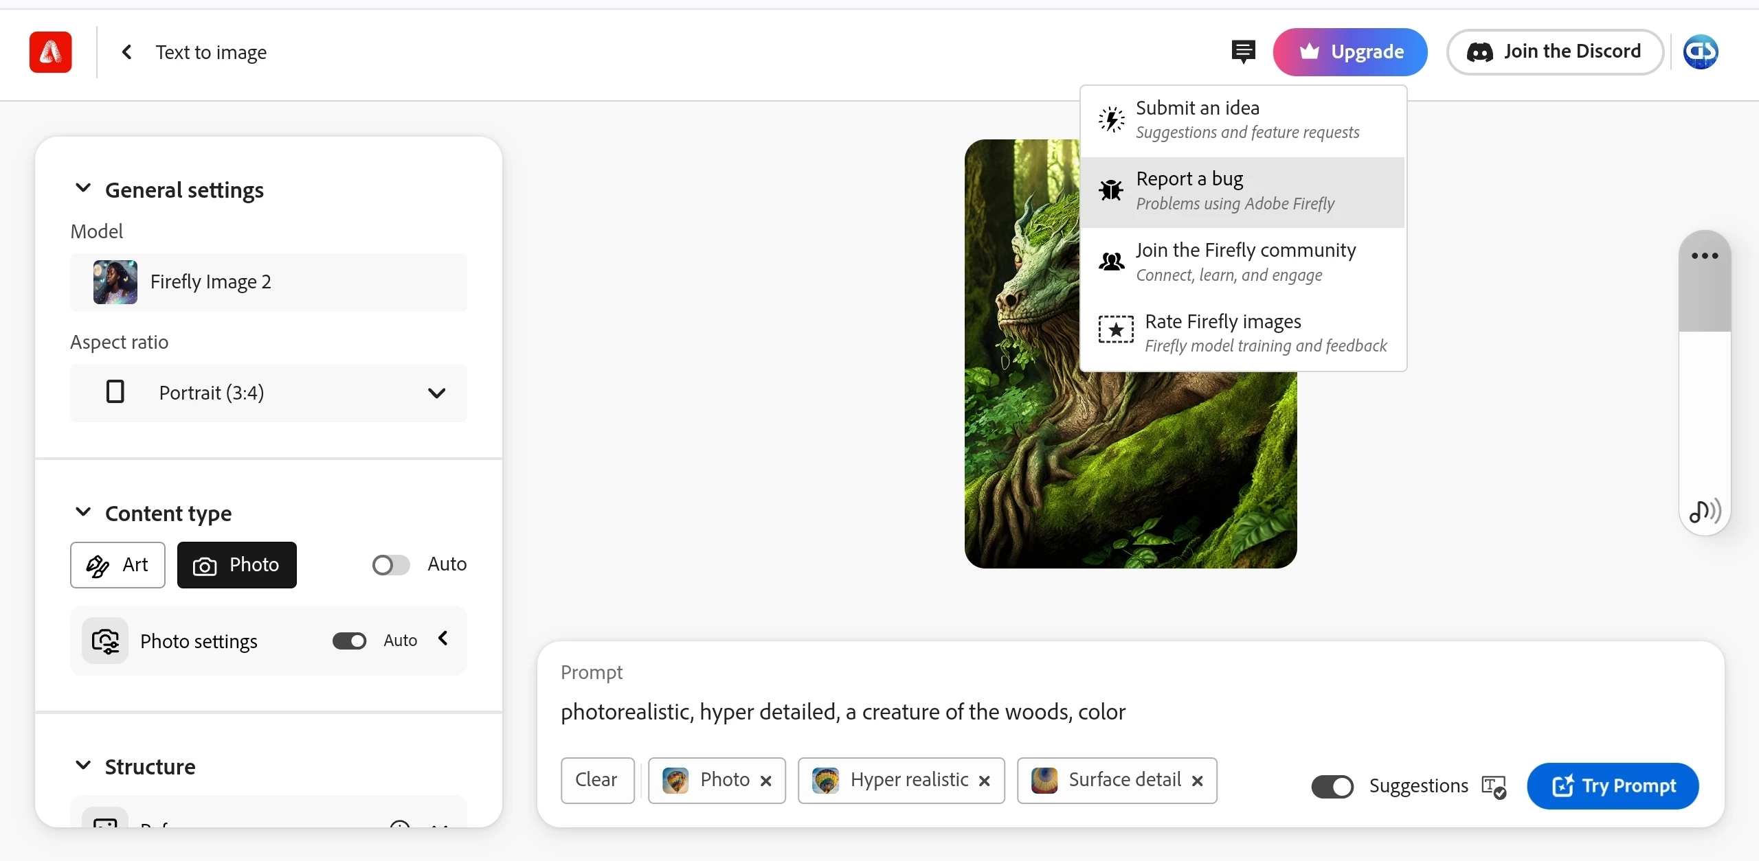This screenshot has height=861, width=1759.
Task: Click the Adobe Firefly logo icon
Action: [50, 52]
